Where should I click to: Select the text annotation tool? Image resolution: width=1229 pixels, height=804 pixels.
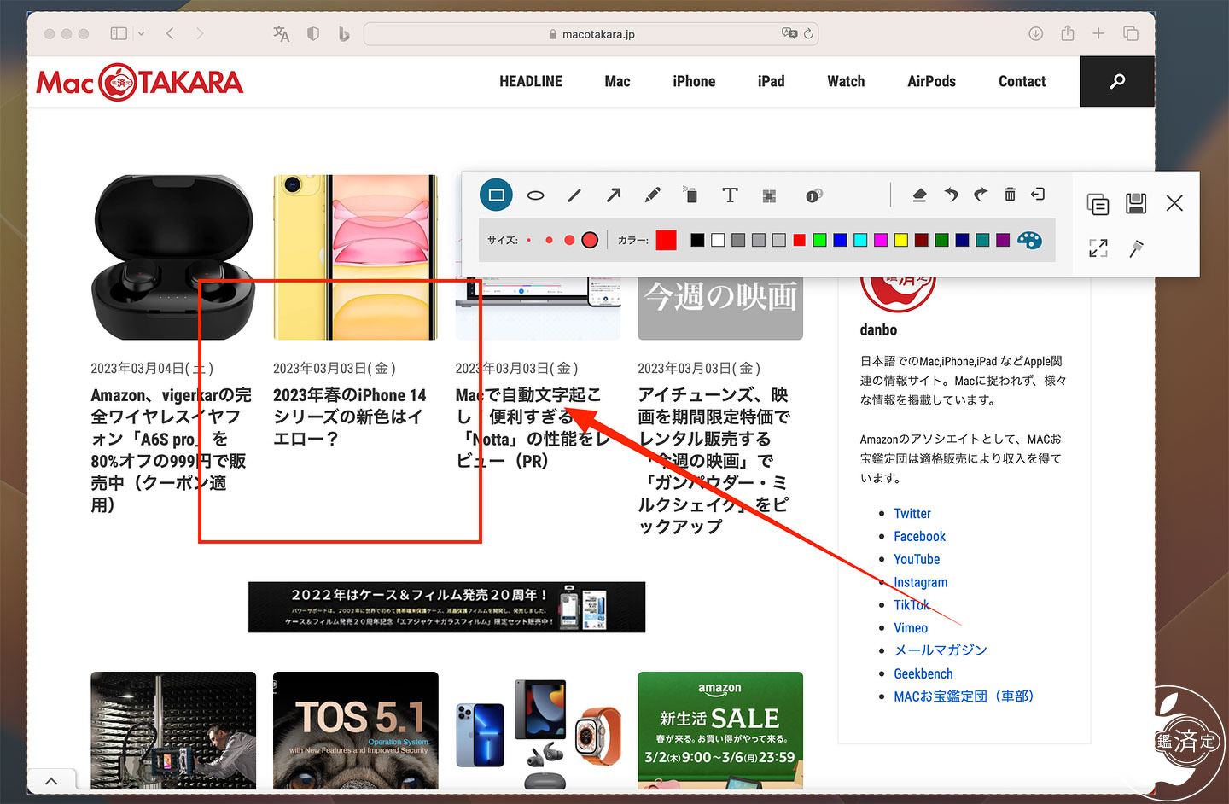(730, 195)
